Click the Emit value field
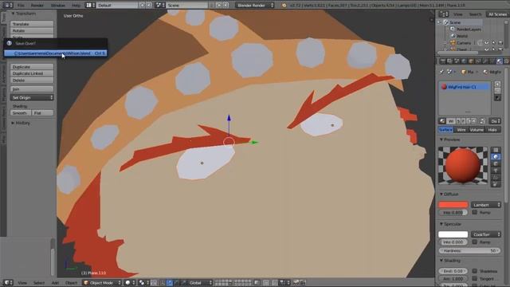510x287 pixels. (453, 271)
